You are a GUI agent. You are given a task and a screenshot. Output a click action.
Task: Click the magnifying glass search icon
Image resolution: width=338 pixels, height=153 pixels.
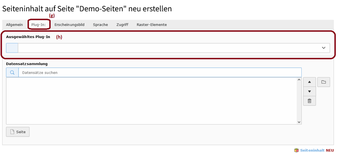coord(12,72)
